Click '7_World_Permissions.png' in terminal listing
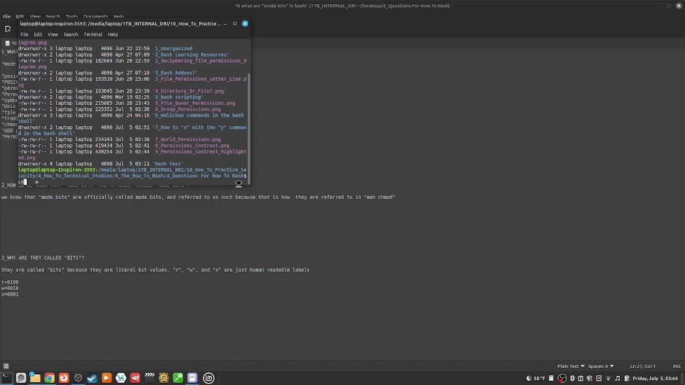The width and height of the screenshot is (685, 385). (x=187, y=140)
